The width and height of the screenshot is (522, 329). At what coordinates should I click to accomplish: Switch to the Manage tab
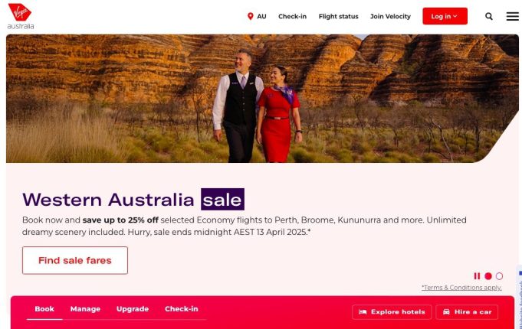[x=85, y=309]
